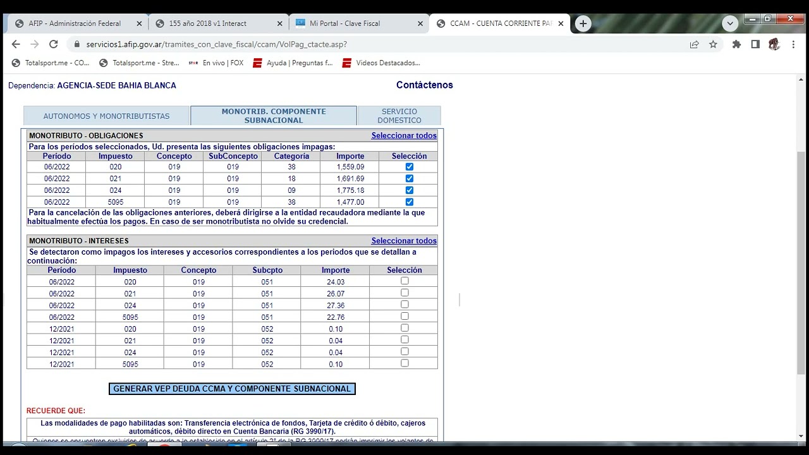Viewport: 809px width, 455px height.
Task: Check interest 12/2021 impuesto 5095 importe 0.10
Action: (404, 363)
